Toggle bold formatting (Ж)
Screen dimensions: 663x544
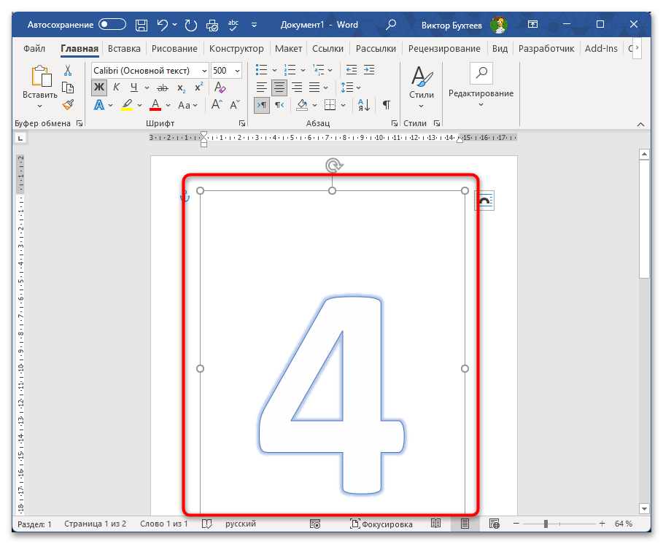coord(99,88)
